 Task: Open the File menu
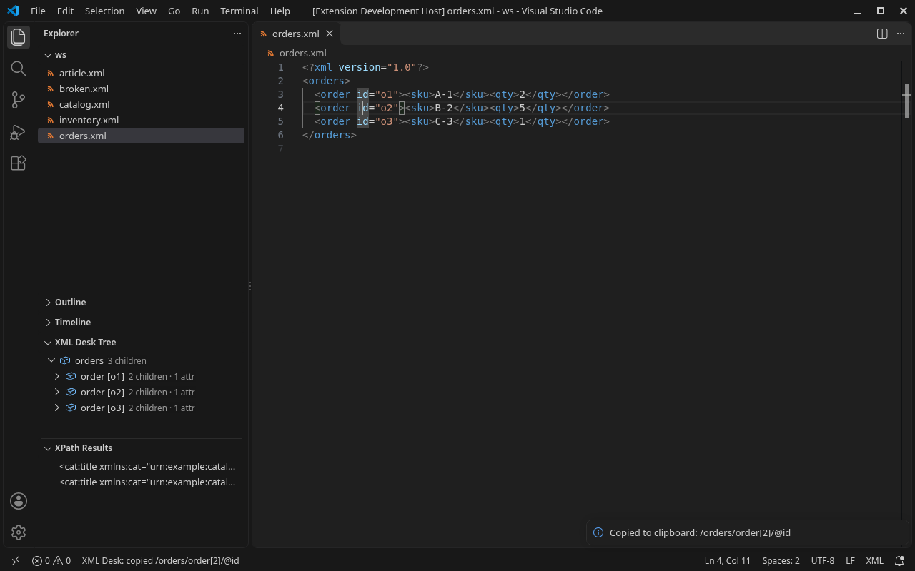(x=38, y=11)
